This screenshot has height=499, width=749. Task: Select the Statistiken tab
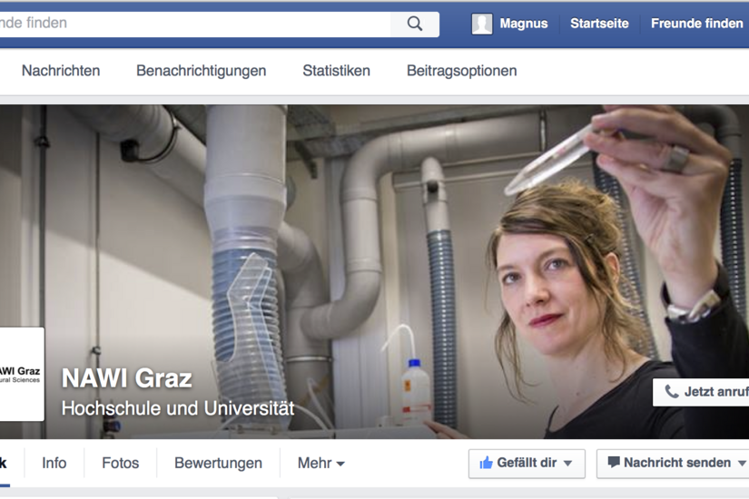pos(336,71)
